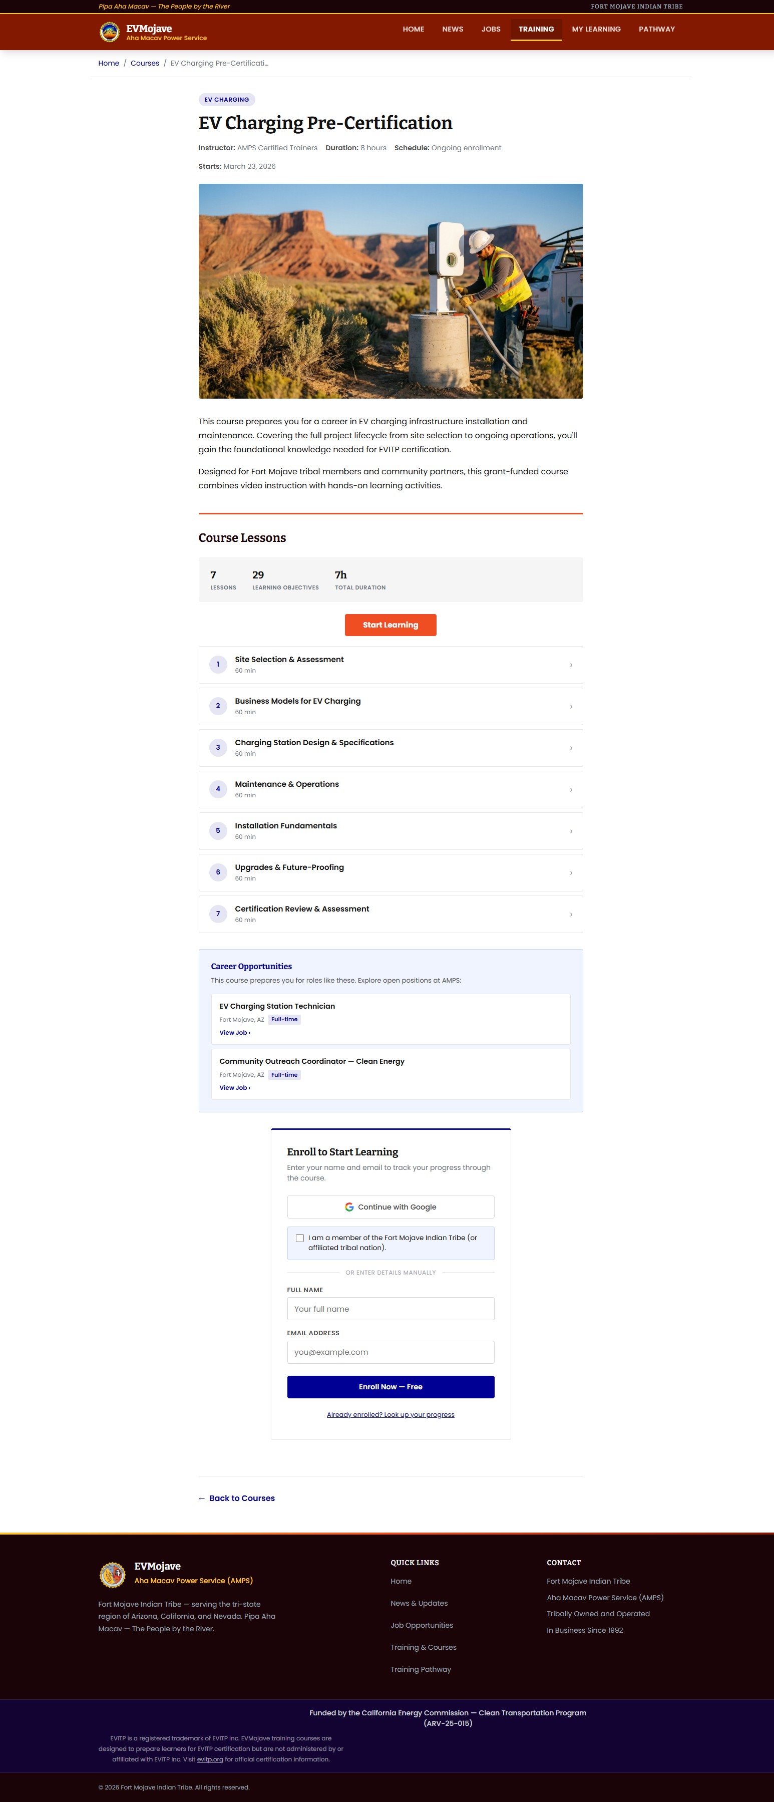Check the Fort Mojave tribal member checkbox
Image resolution: width=774 pixels, height=1802 pixels.
(300, 1238)
